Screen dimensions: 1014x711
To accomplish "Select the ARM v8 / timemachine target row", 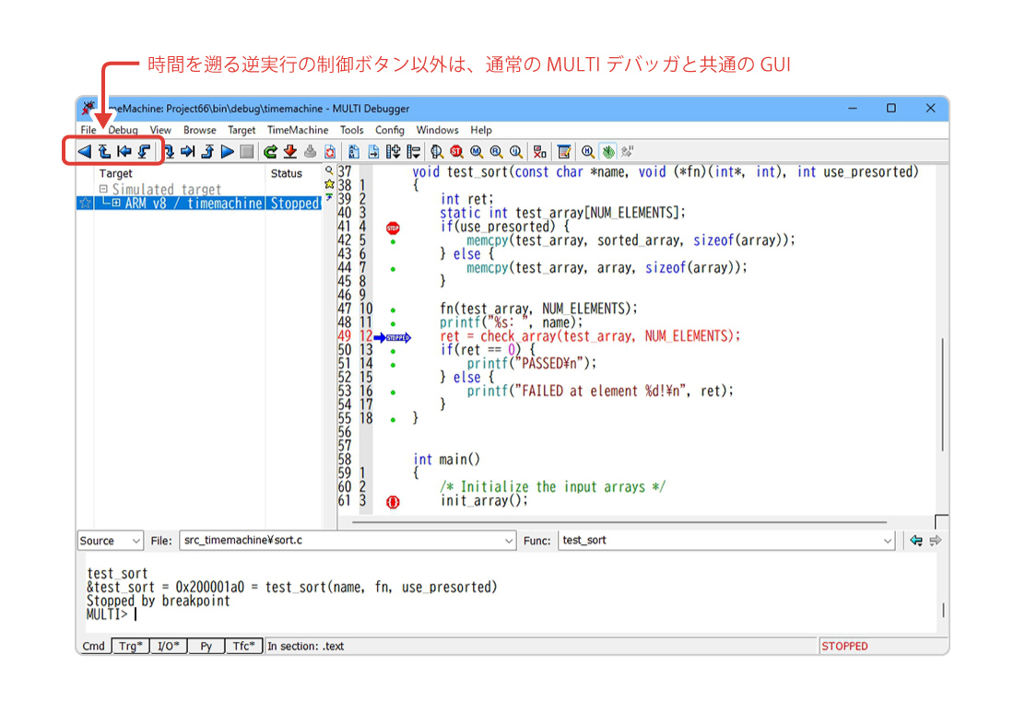I will click(199, 203).
